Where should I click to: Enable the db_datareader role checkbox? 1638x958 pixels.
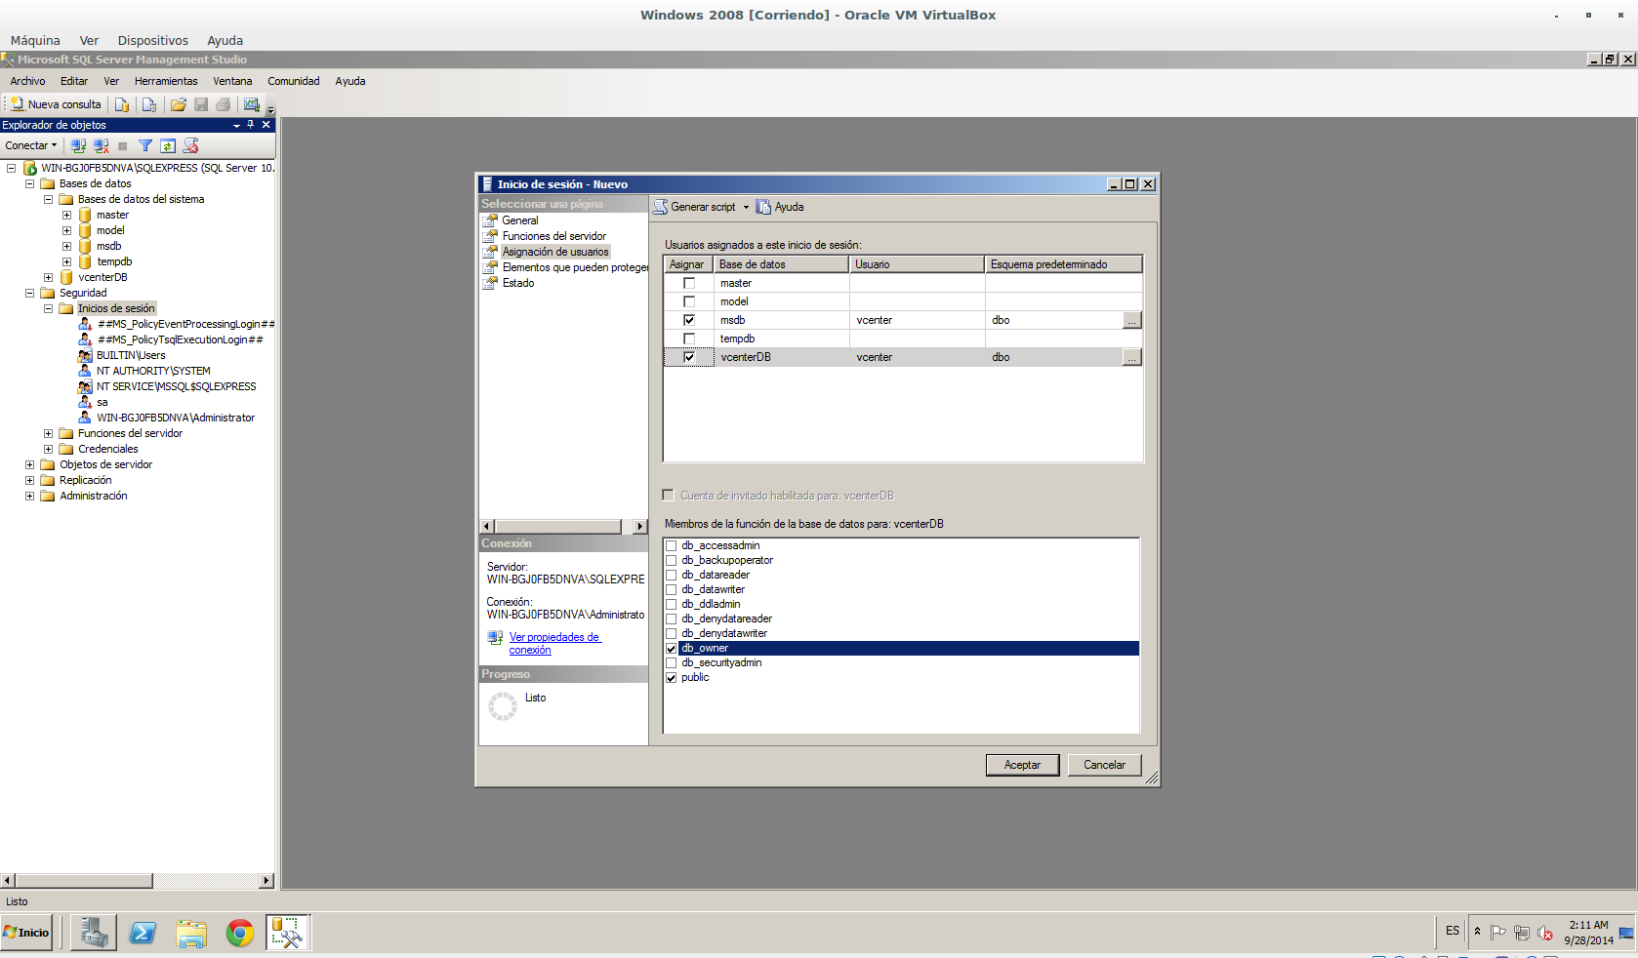coord(672,575)
